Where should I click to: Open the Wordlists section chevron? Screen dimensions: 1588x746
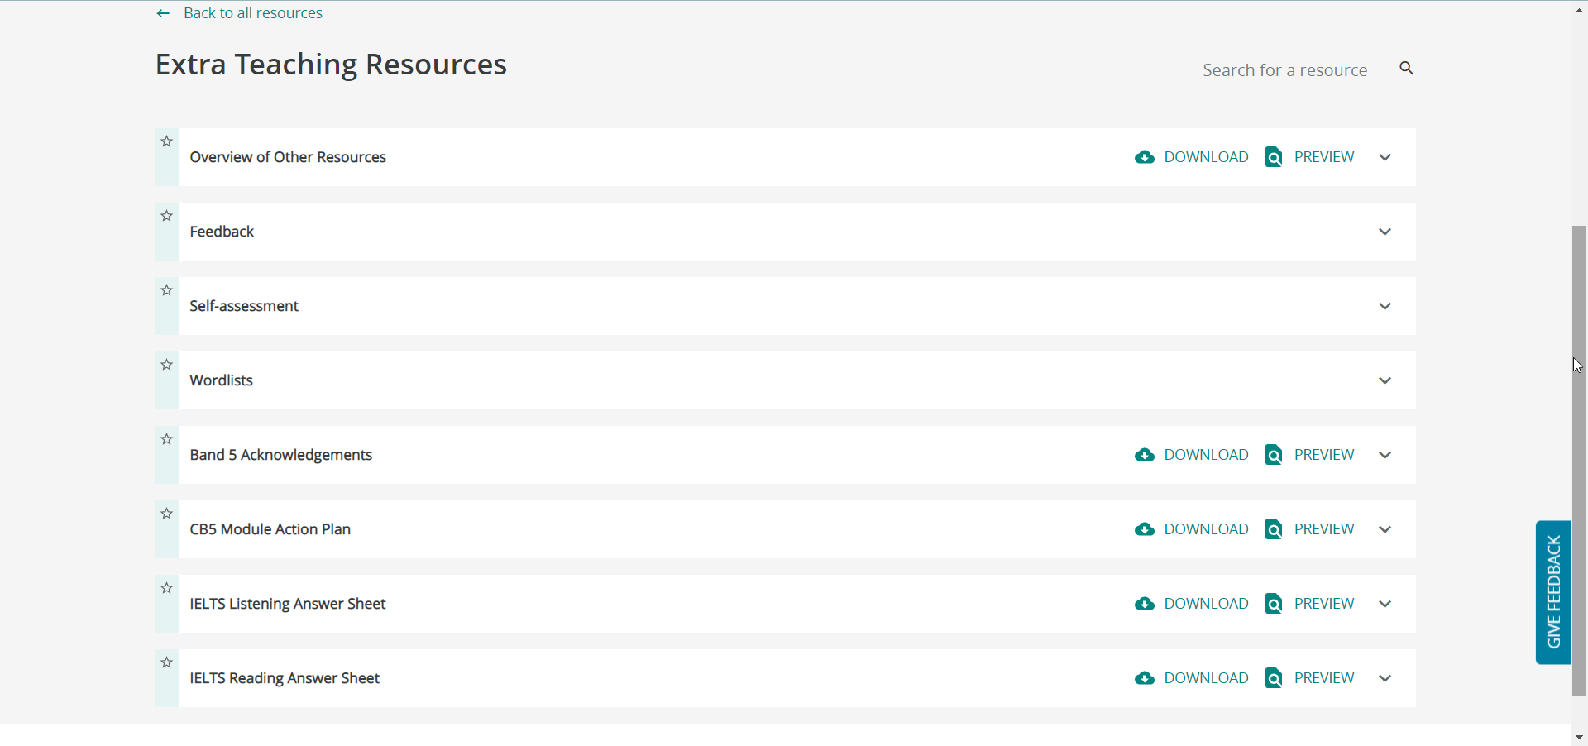pyautogui.click(x=1385, y=380)
